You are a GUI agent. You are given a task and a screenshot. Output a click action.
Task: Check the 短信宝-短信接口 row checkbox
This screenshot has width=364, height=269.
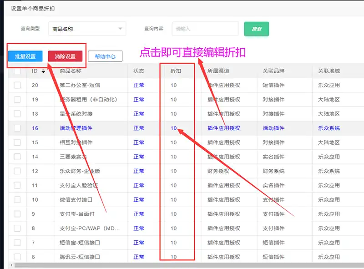coord(17,243)
